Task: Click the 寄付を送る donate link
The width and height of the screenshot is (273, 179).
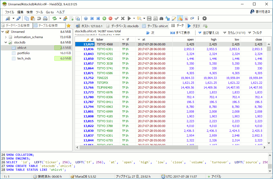Action: coord(260,12)
